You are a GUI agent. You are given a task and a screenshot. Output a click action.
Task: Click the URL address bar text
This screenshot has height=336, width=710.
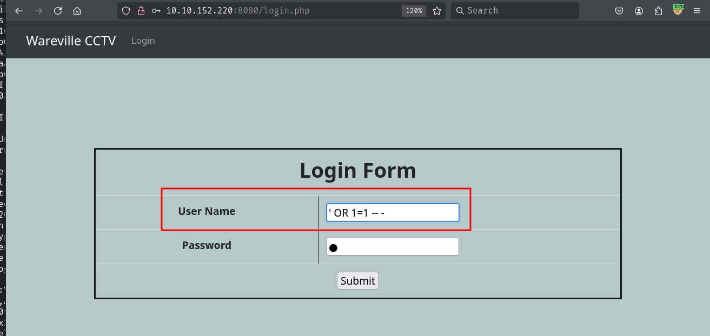[x=238, y=11]
